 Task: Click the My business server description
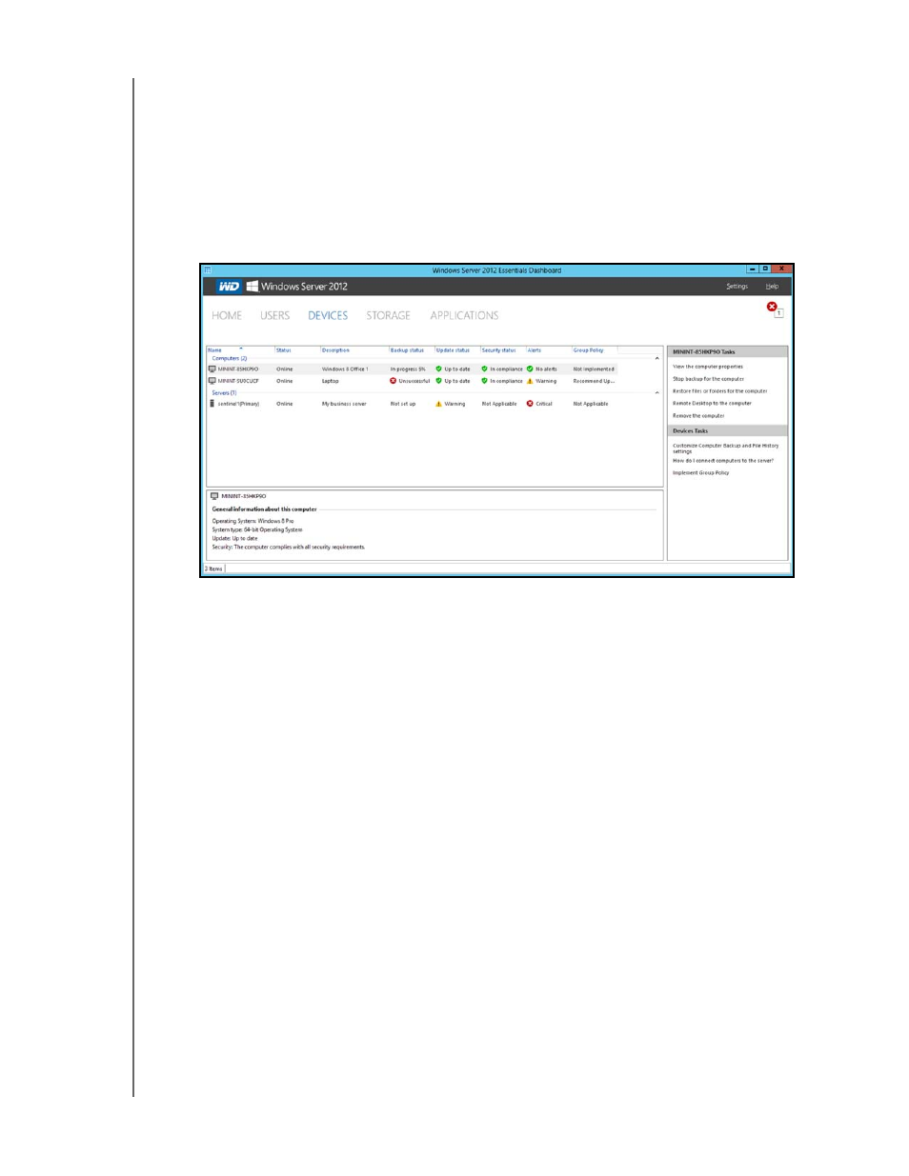point(344,404)
